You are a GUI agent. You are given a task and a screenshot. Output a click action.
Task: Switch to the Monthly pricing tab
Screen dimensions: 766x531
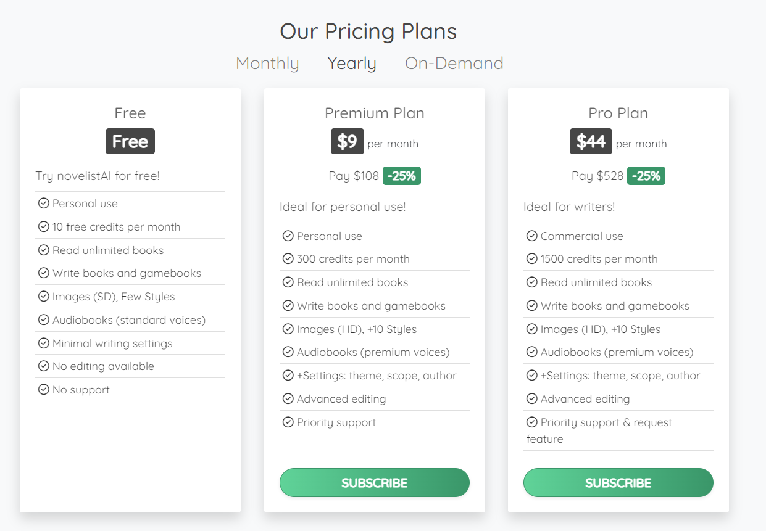coord(267,64)
